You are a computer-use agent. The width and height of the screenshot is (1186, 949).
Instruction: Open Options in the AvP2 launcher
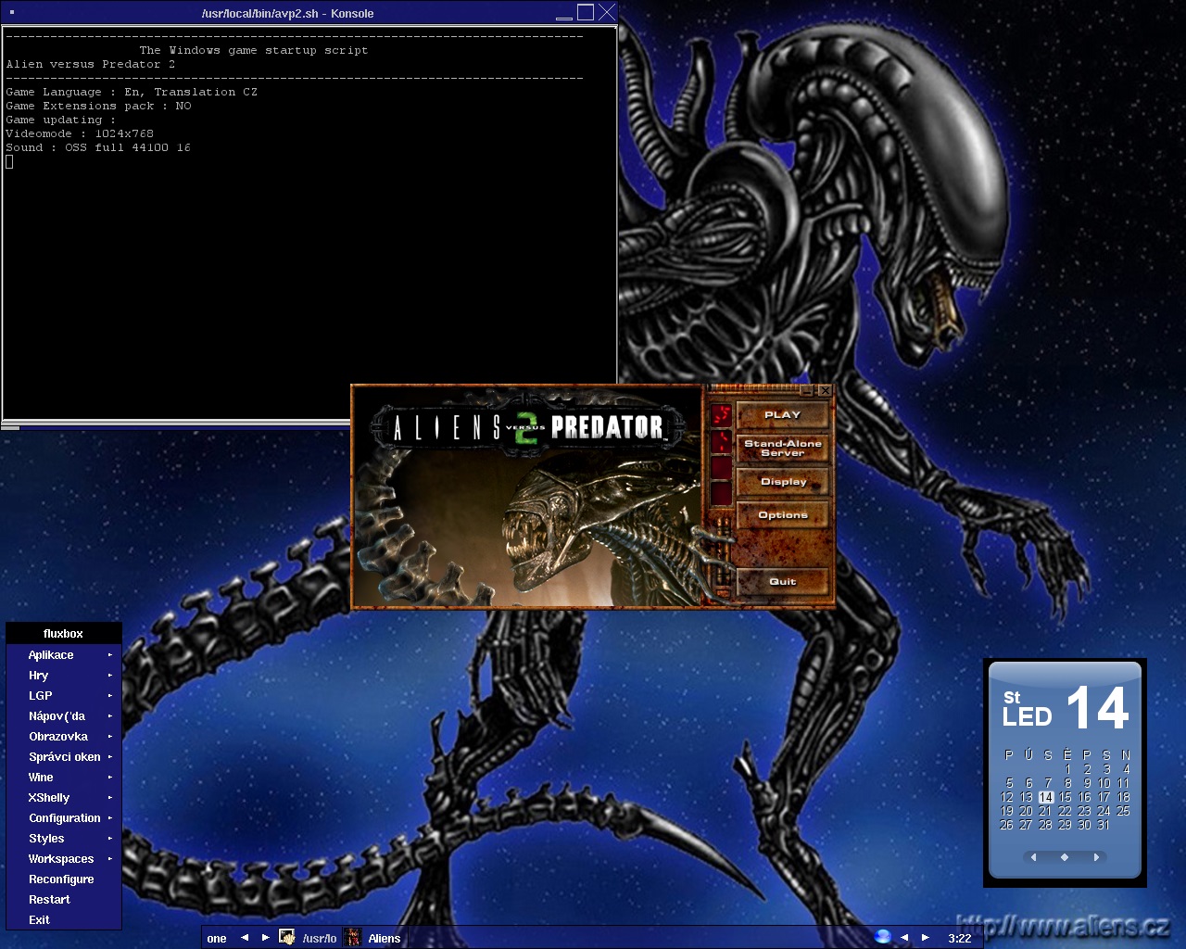783,515
